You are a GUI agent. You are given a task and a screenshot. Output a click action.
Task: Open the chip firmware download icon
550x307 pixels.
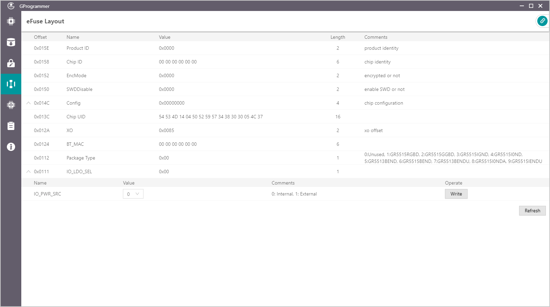pyautogui.click(x=11, y=21)
